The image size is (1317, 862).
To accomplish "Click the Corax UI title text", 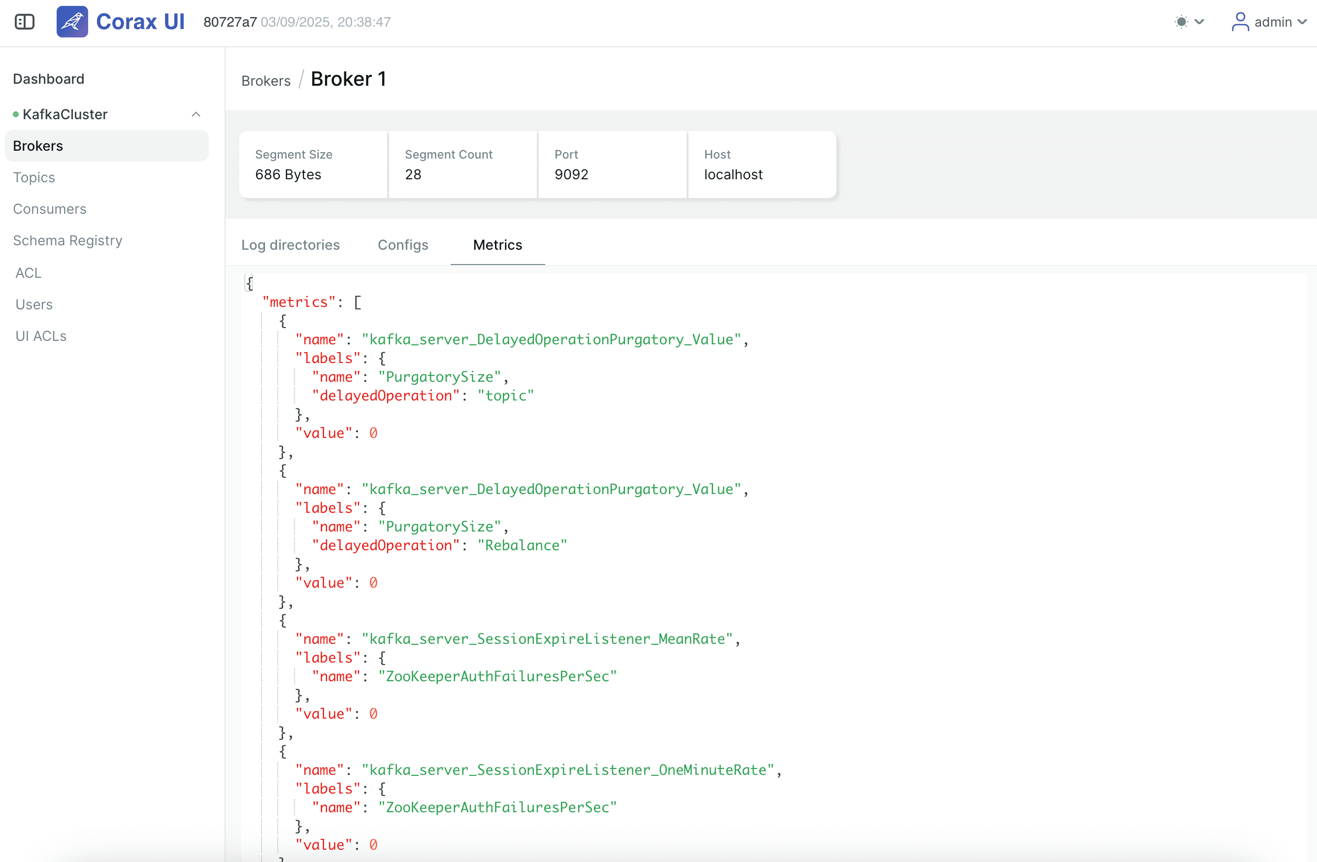I will point(140,22).
